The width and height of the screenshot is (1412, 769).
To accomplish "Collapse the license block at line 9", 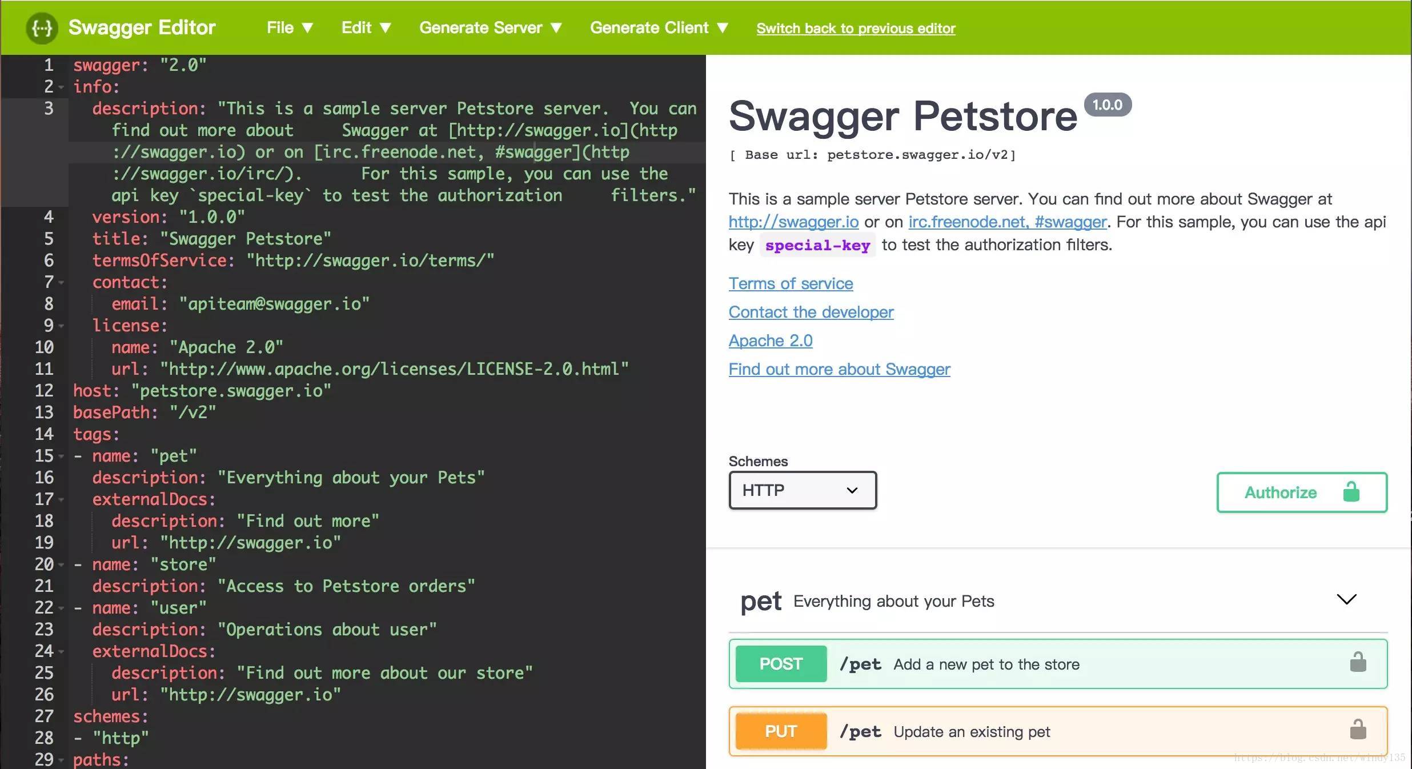I will click(x=61, y=326).
